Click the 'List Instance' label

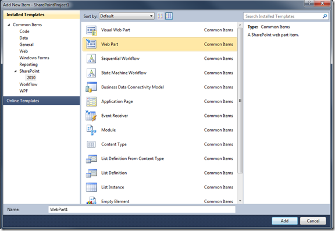[113, 187]
